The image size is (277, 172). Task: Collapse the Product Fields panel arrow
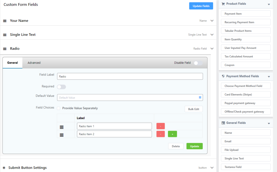(269, 4)
